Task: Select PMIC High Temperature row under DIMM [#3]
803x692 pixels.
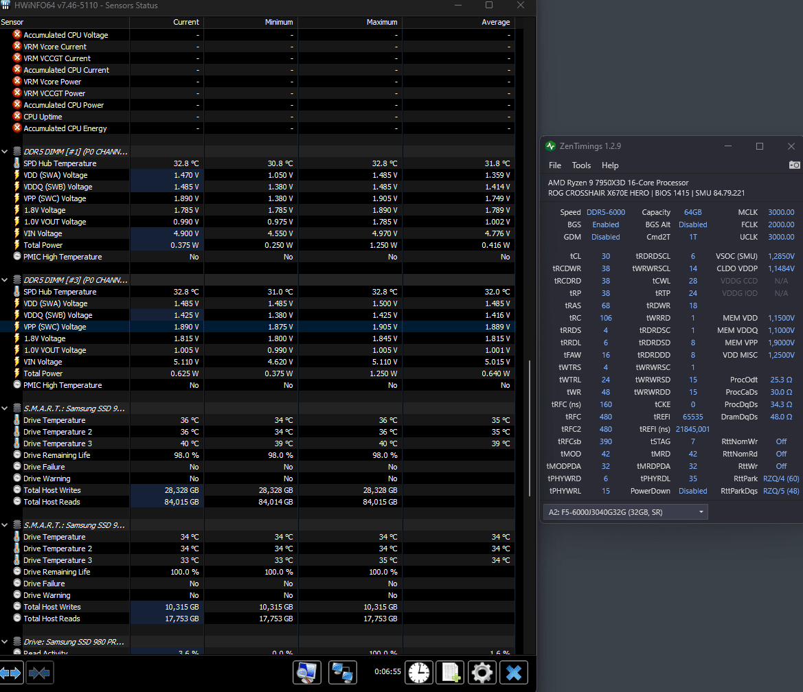Action: 257,385
